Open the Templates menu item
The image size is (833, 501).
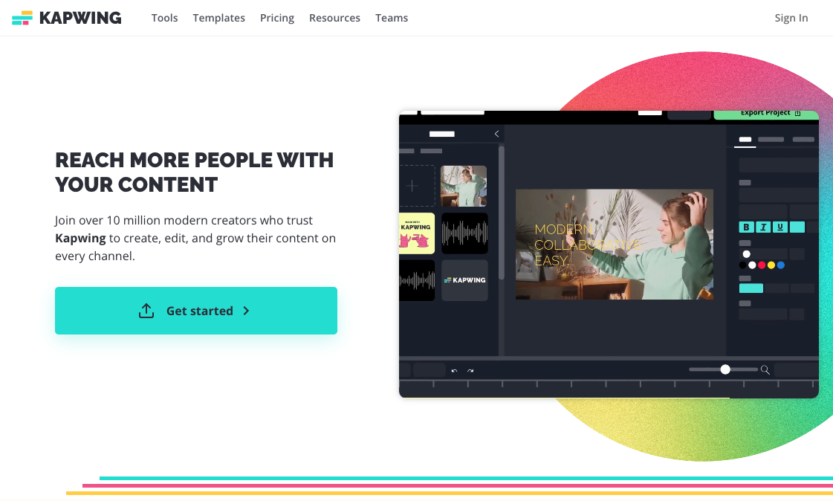point(219,18)
